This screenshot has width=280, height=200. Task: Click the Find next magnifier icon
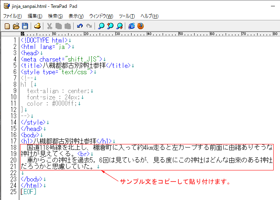119,26
